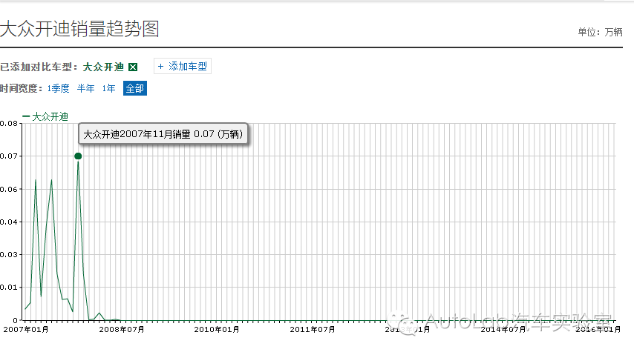The width and height of the screenshot is (634, 355).
Task: Click the 2008年07月 axis label
Action: click(x=122, y=330)
